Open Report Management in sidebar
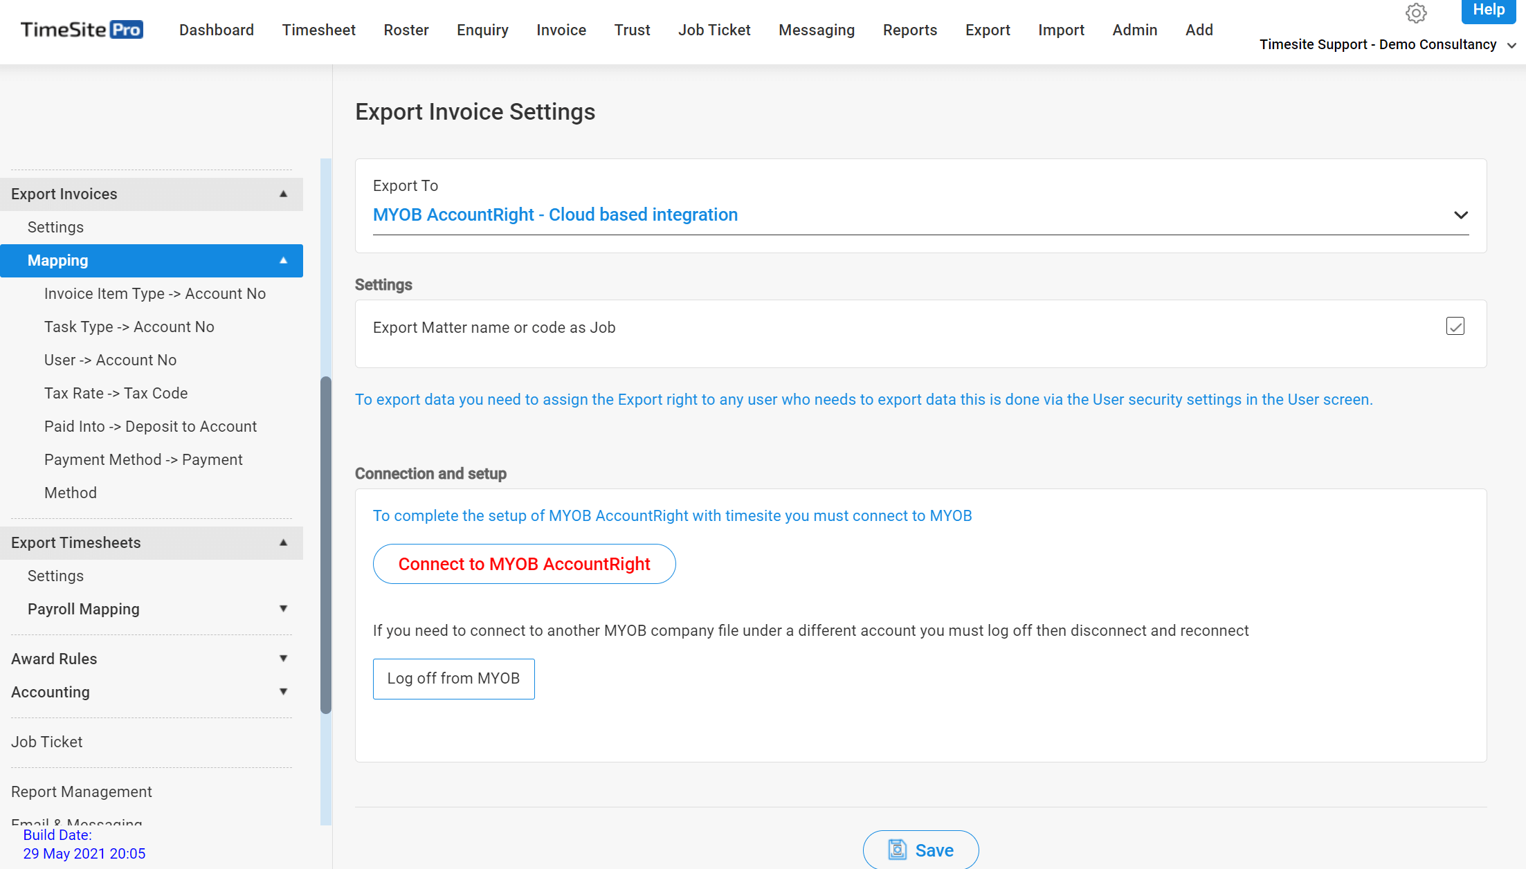1526x869 pixels. [82, 792]
